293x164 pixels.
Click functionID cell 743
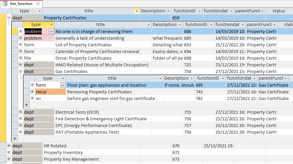(x=210, y=92)
